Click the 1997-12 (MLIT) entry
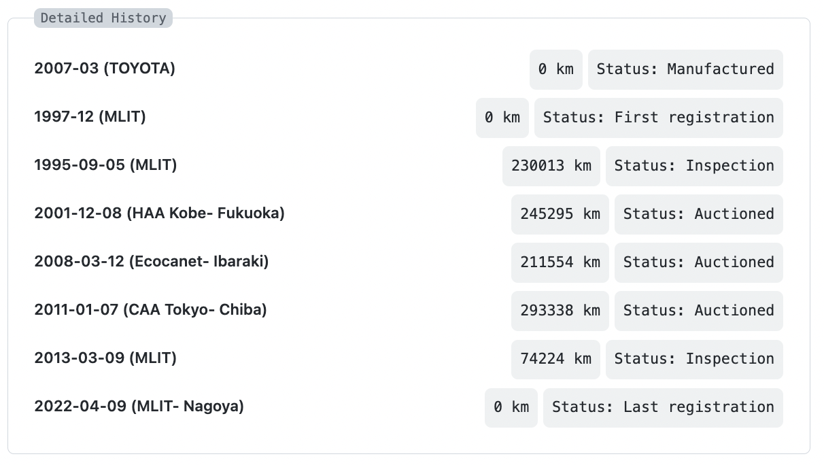824x465 pixels. coord(90,116)
